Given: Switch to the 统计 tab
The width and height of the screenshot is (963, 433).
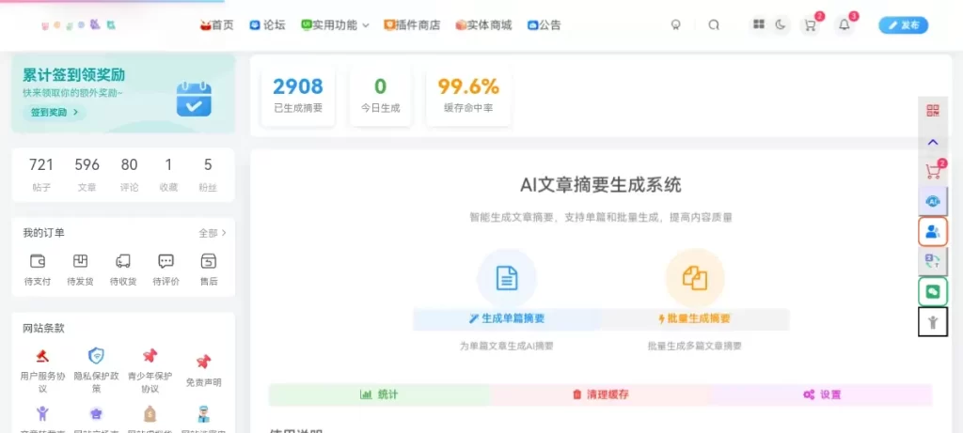Looking at the screenshot, I should (379, 394).
